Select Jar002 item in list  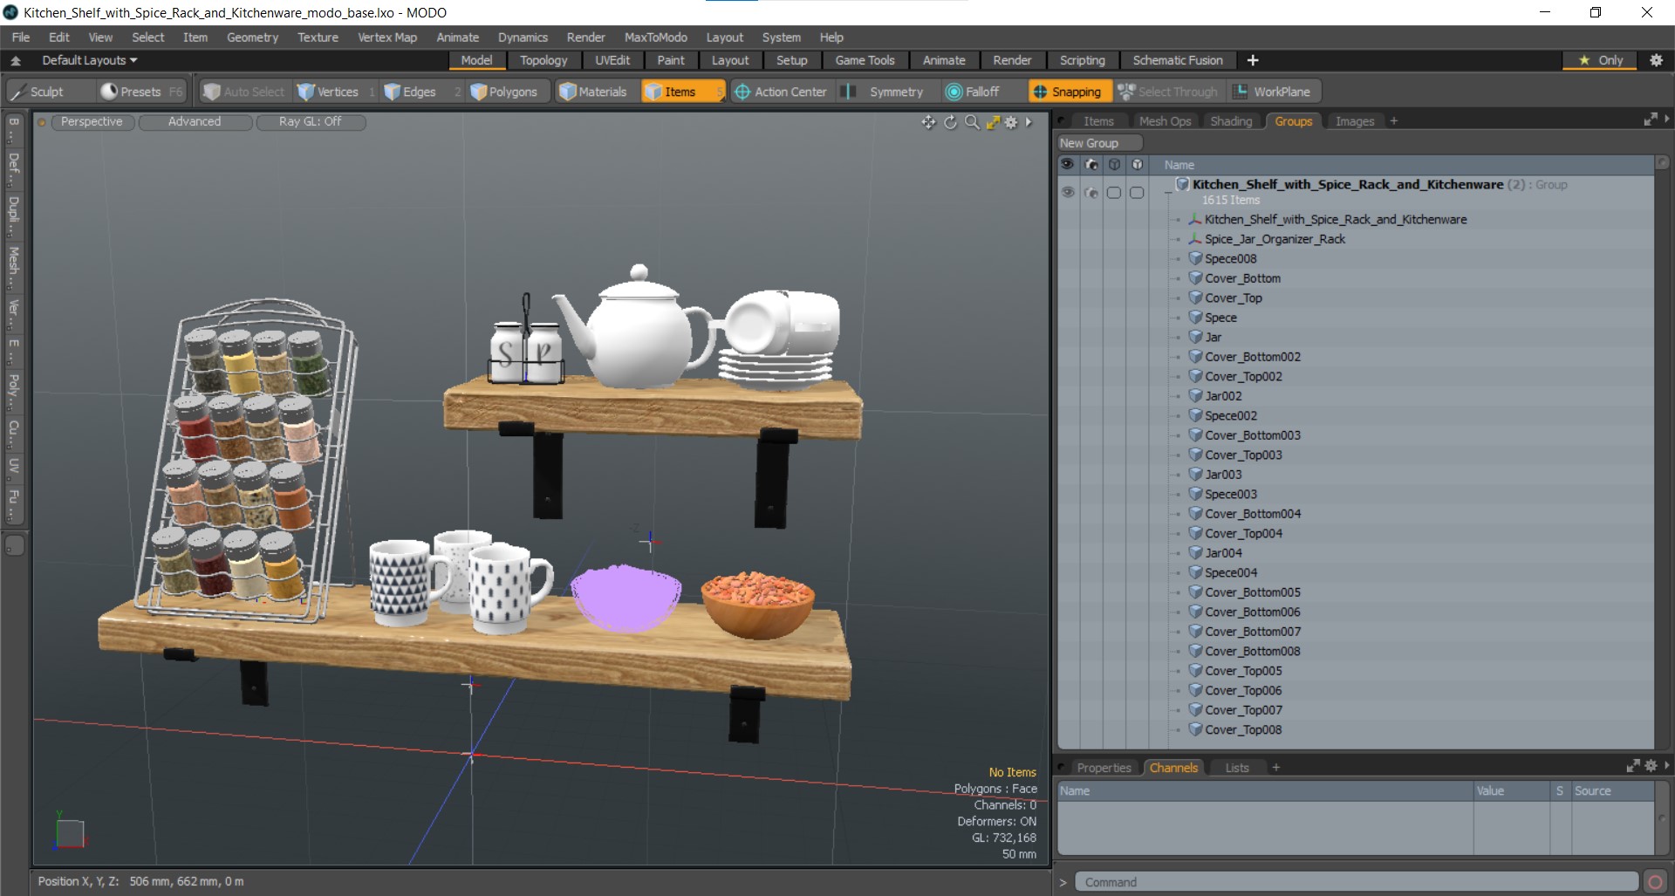coord(1223,396)
